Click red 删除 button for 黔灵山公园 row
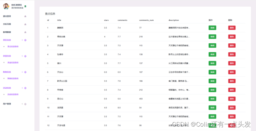This screenshot has width=256, height=131. click(x=232, y=81)
